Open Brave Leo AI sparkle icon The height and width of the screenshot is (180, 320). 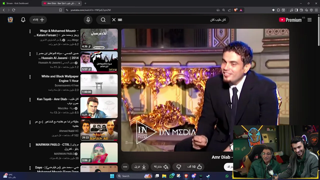point(306,10)
